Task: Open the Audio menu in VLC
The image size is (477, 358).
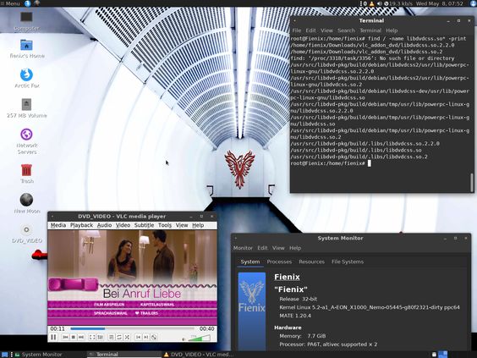Action: (104, 225)
